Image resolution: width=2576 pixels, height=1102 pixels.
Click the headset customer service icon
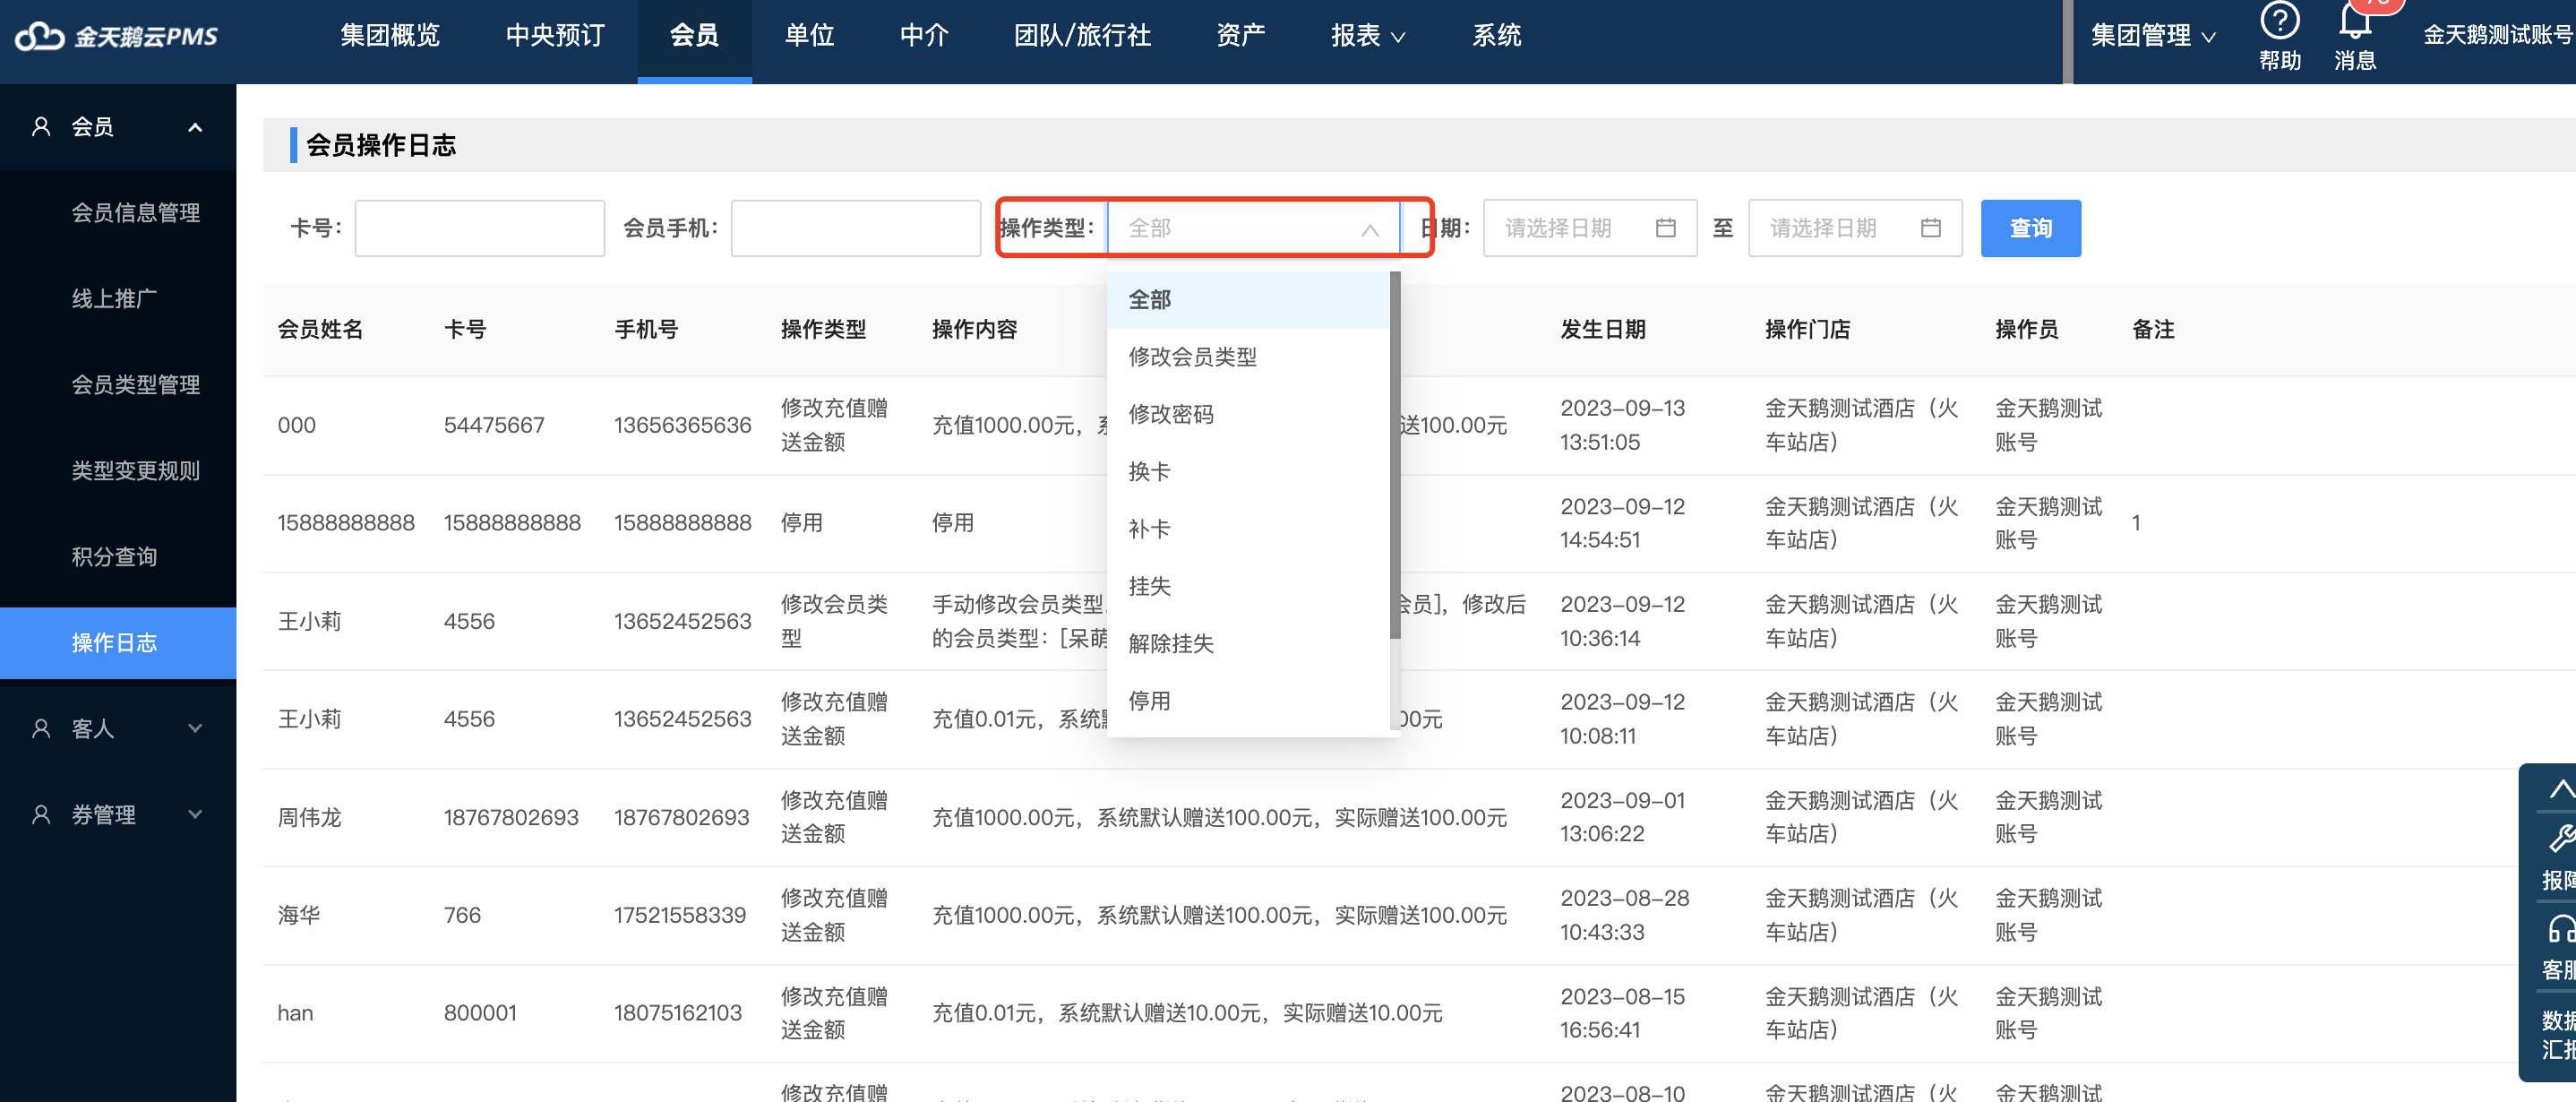click(x=2561, y=929)
